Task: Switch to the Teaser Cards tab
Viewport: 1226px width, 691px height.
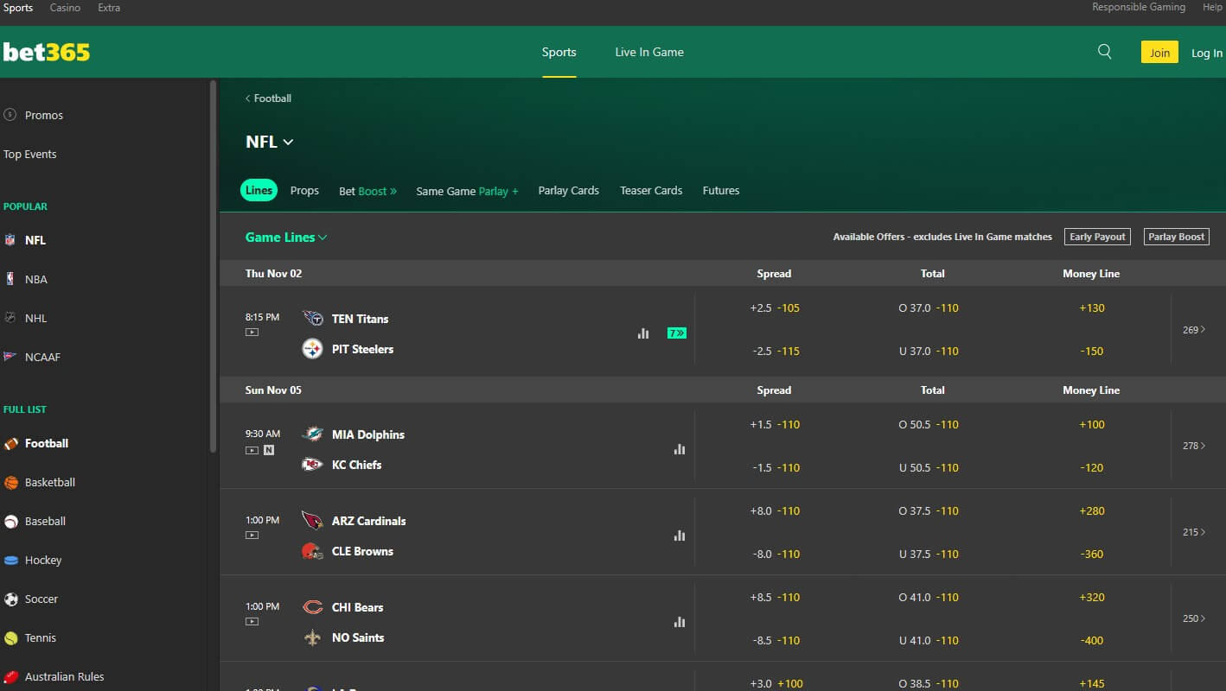Action: [651, 190]
